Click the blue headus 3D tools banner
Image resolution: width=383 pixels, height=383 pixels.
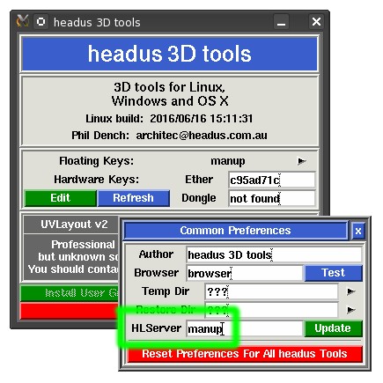click(170, 54)
